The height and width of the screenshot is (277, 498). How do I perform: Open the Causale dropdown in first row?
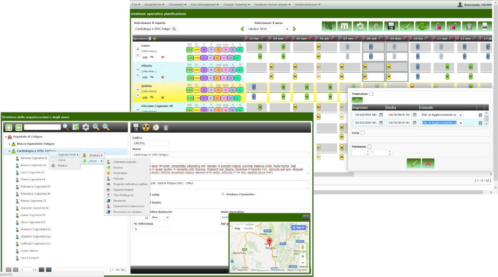click(461, 115)
